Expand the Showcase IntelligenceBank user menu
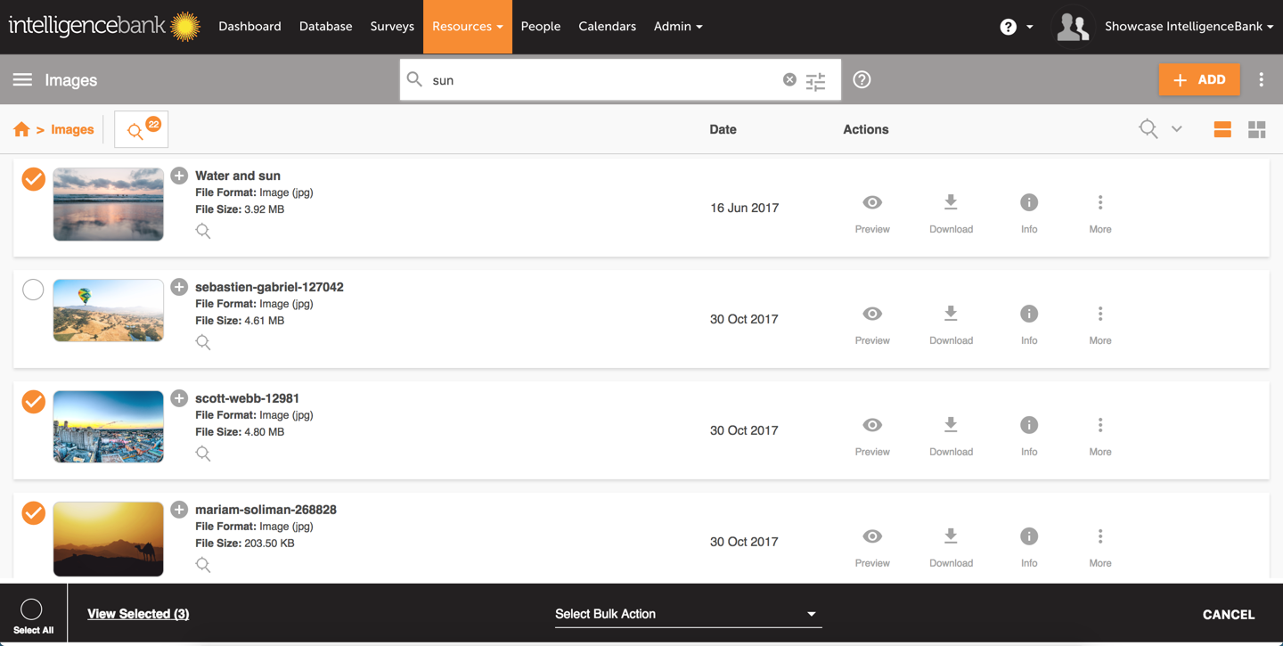The height and width of the screenshot is (646, 1283). (x=1188, y=27)
